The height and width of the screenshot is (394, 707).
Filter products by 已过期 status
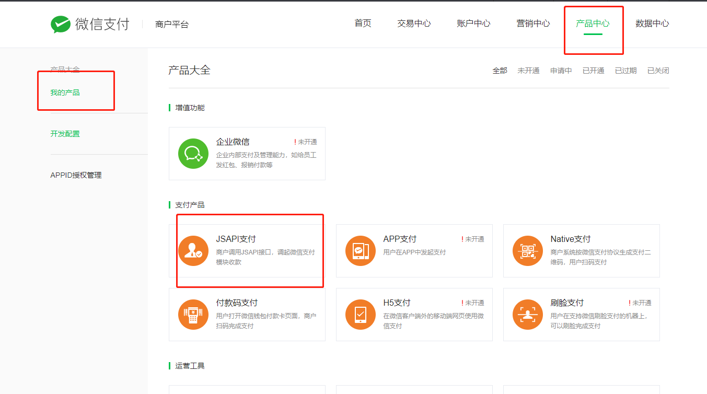625,71
